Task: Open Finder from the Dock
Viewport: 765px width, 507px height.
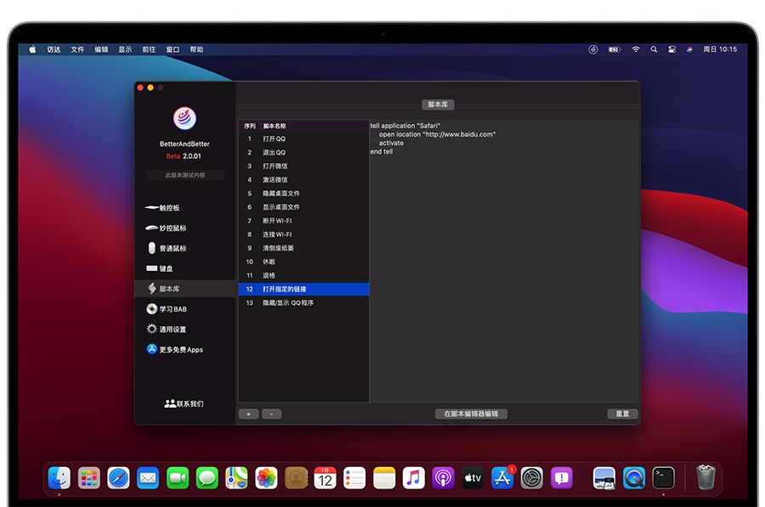Action: [59, 478]
